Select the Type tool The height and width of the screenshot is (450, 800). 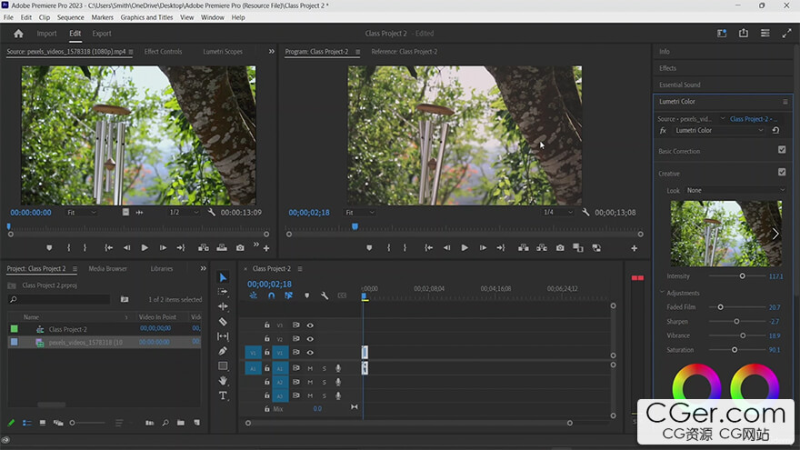tap(223, 395)
